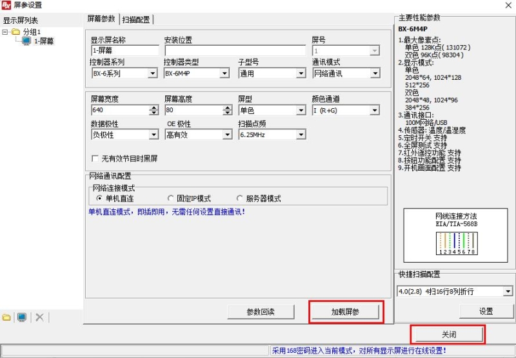The image size is (516, 358).
Task: Collapse the 分组1 tree node
Action: click(x=5, y=32)
